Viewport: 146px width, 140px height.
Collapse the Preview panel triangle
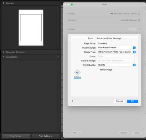pos(4,3)
